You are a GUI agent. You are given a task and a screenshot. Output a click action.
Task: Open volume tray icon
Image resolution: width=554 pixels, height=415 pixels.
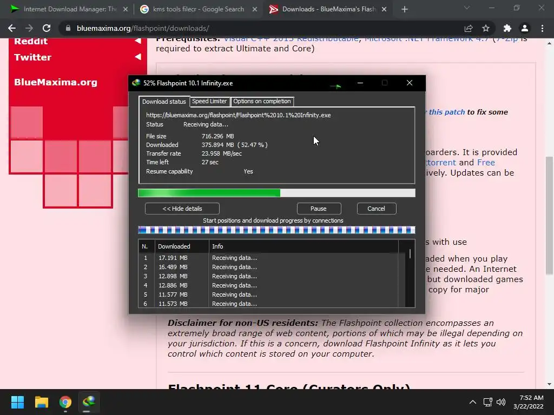tap(501, 402)
